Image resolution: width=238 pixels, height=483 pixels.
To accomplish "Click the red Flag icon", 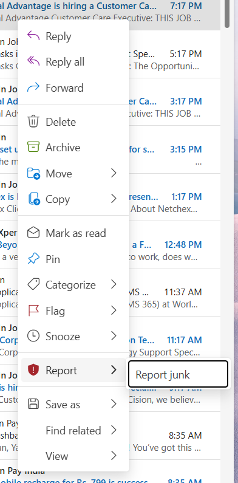I will pyautogui.click(x=33, y=310).
